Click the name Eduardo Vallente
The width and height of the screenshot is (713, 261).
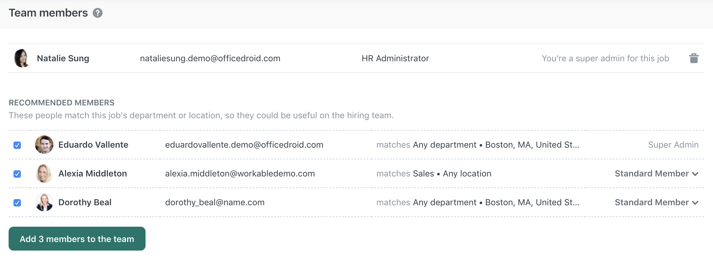point(93,145)
